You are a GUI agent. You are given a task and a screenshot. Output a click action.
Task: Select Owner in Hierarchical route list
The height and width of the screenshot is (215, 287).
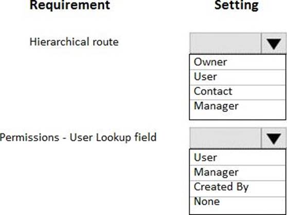[238, 62]
